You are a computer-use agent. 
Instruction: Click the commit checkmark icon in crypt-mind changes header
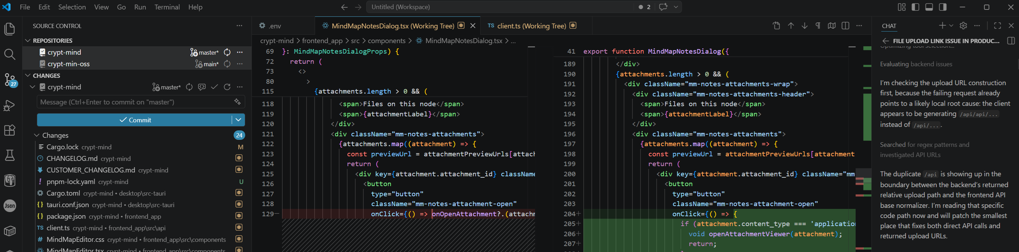click(214, 87)
